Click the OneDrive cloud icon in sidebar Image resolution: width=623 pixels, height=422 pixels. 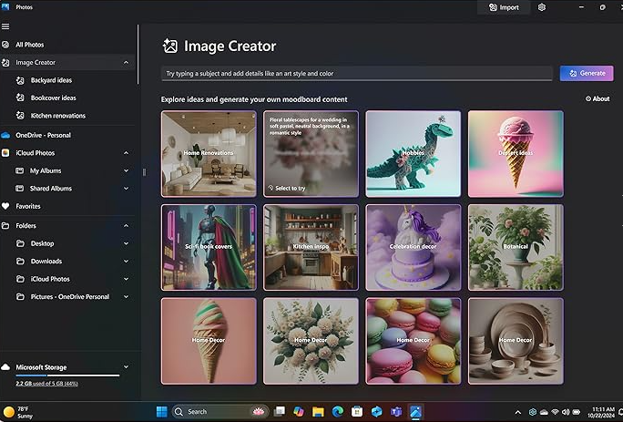6,135
